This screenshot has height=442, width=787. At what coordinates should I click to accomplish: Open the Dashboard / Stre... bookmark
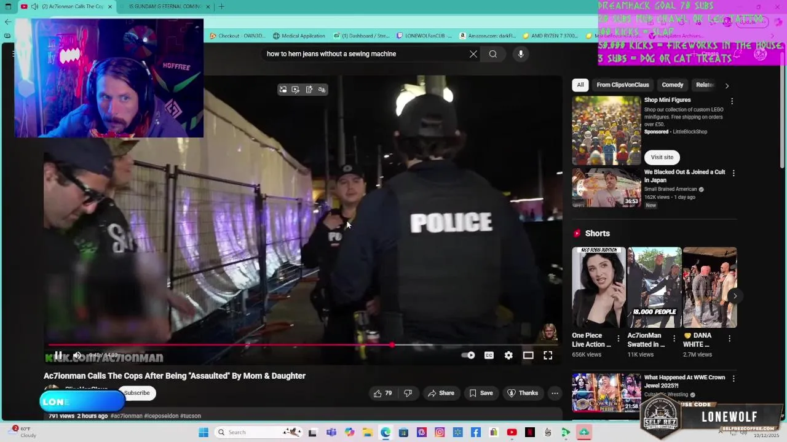[x=362, y=36]
